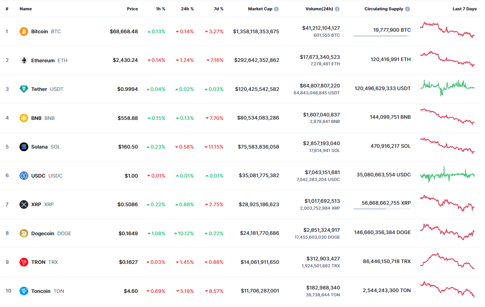Viewport: 485px width, 307px height.
Task: Click the Dogecoin coin logo icon
Action: [24, 233]
